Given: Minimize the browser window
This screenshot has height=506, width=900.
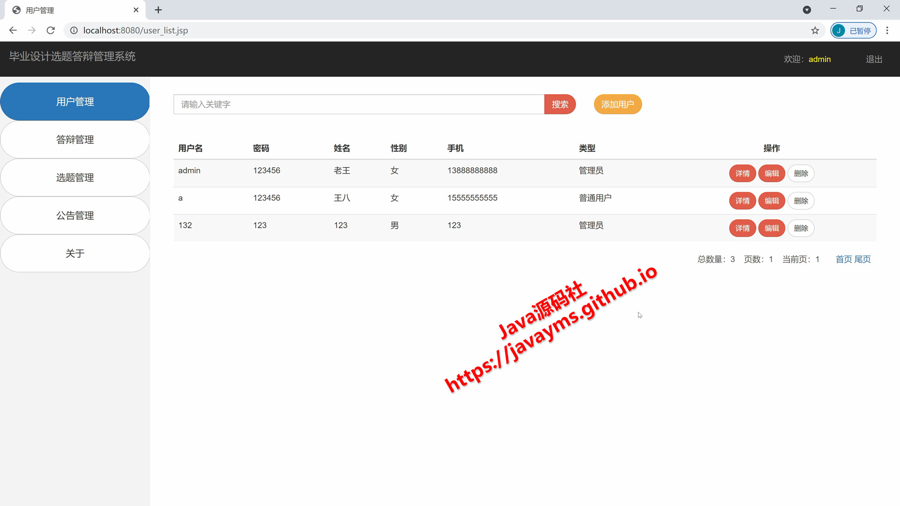Looking at the screenshot, I should pyautogui.click(x=833, y=9).
